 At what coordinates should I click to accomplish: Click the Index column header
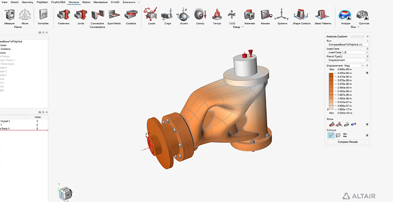coord(37,117)
